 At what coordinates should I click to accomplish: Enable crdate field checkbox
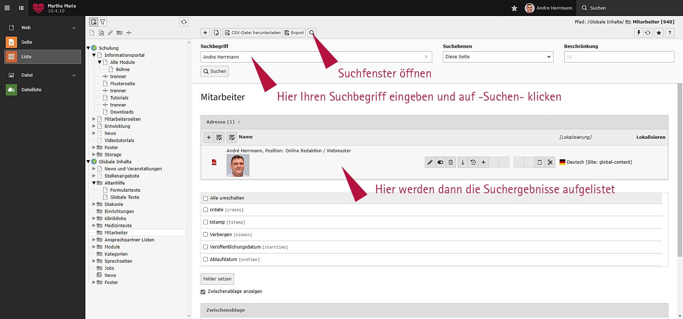click(206, 210)
